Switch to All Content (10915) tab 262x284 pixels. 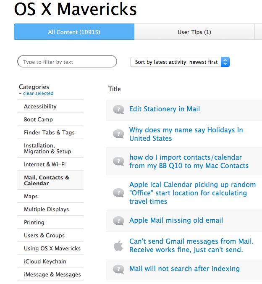click(x=74, y=32)
